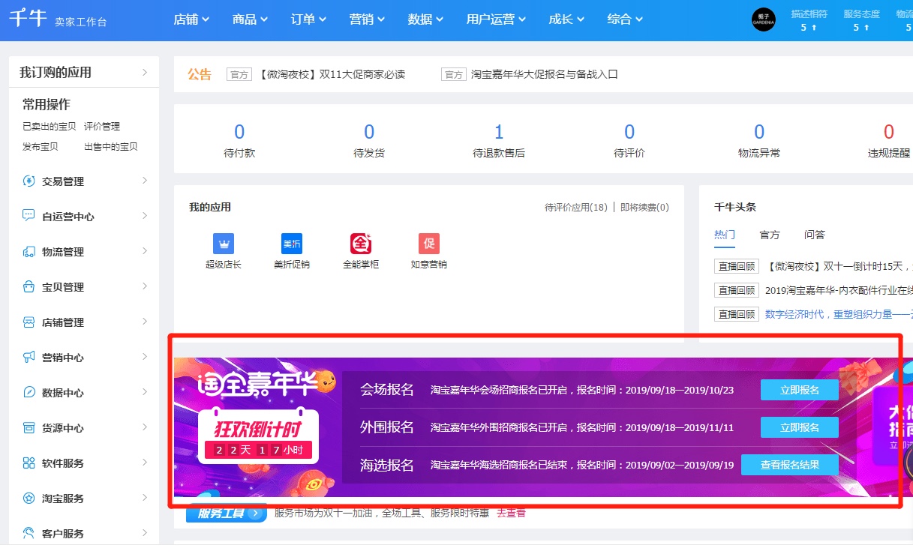Image resolution: width=913 pixels, height=554 pixels.
Task: Open the 2019淘宝嘉年华-内衣配件行业 headline
Action: click(x=839, y=290)
